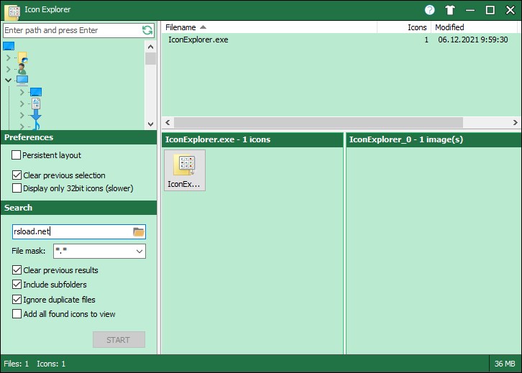Click the file list scroll left arrow
The height and width of the screenshot is (373, 522).
pyautogui.click(x=168, y=122)
